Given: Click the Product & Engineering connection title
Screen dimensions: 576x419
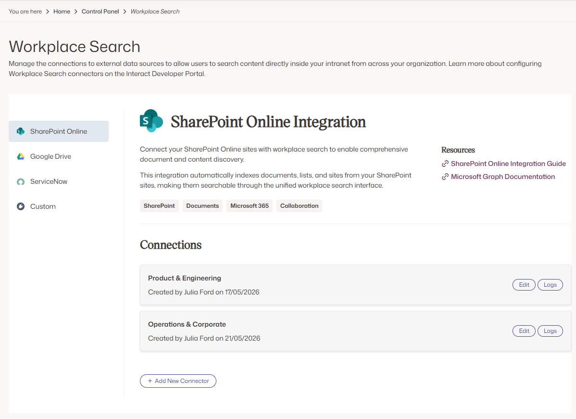Looking at the screenshot, I should pyautogui.click(x=185, y=278).
